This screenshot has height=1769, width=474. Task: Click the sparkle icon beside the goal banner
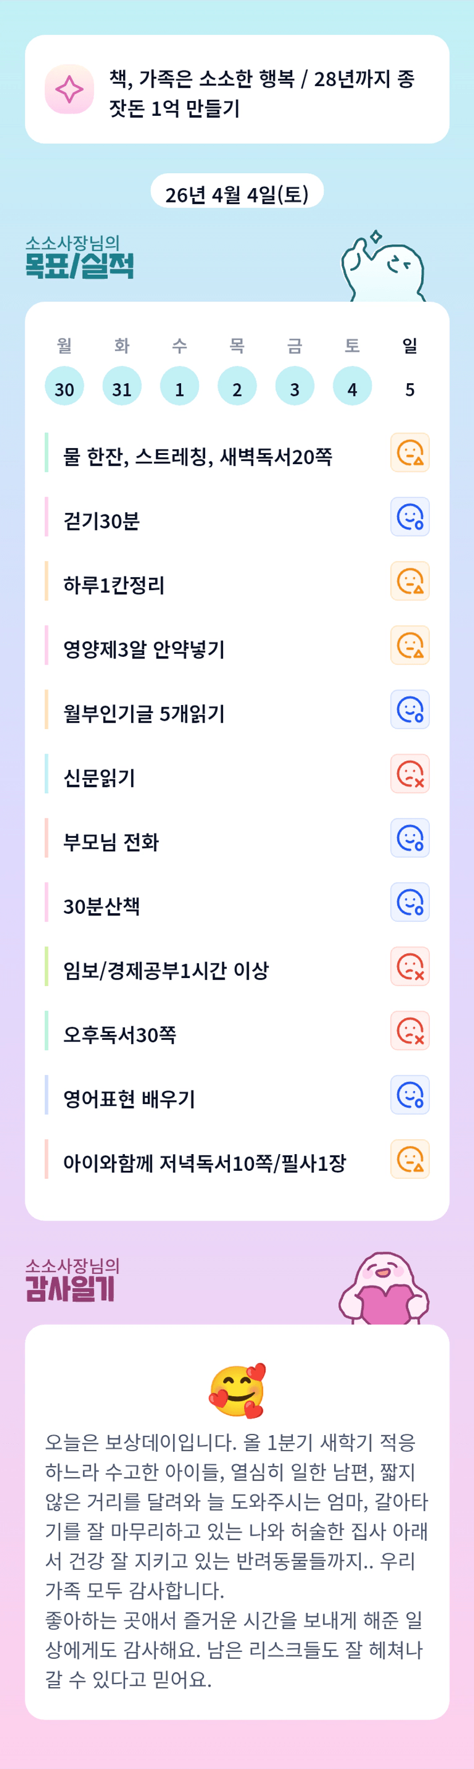(x=69, y=89)
